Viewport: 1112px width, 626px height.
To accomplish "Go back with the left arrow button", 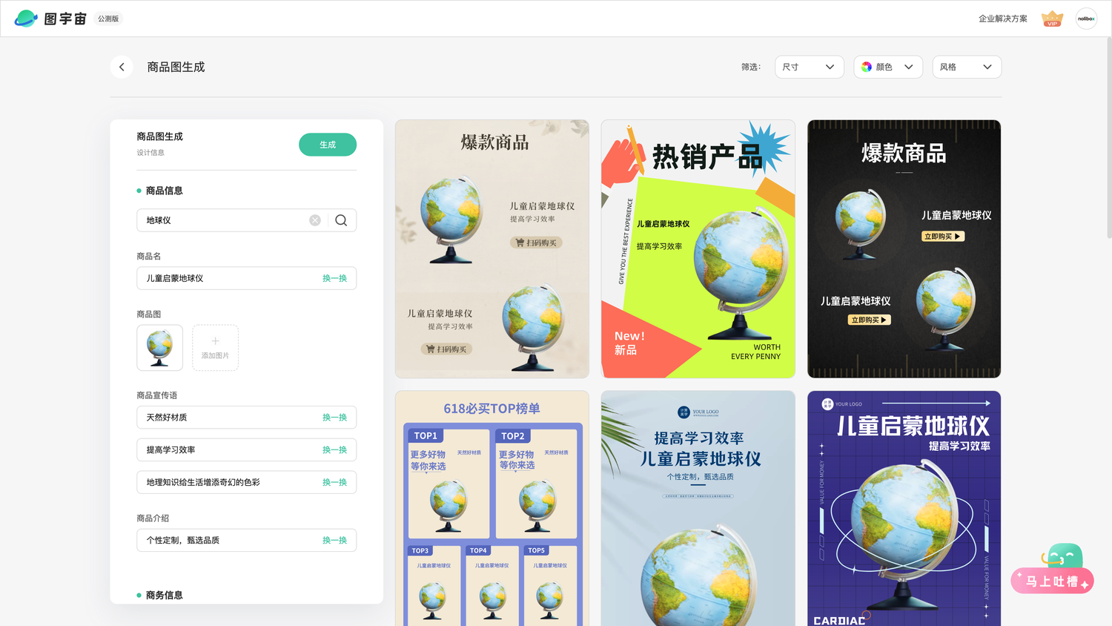I will pyautogui.click(x=122, y=67).
